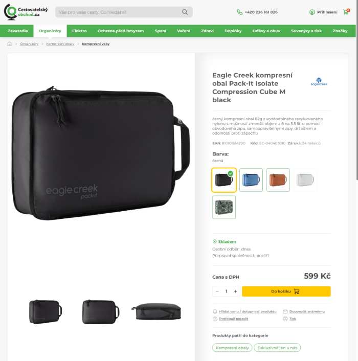The height and width of the screenshot is (361, 358).
Task: Decrease quantity with minus button
Action: (217, 291)
